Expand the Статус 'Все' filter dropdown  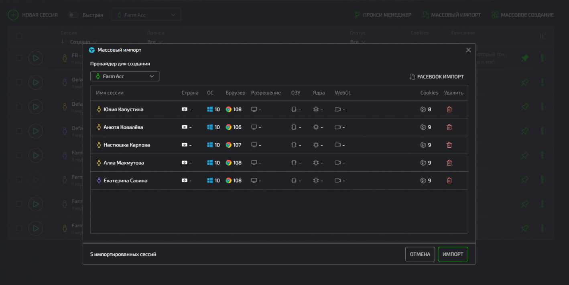pyautogui.click(x=357, y=42)
